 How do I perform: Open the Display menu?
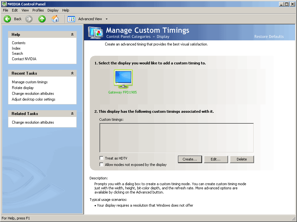[x=53, y=10]
